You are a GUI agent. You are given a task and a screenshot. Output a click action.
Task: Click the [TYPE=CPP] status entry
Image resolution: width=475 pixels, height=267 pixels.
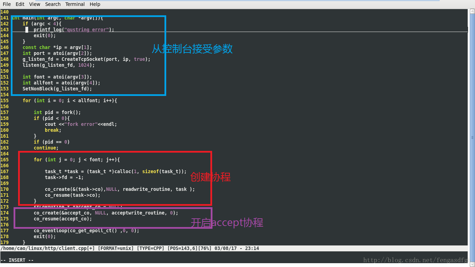(151, 249)
